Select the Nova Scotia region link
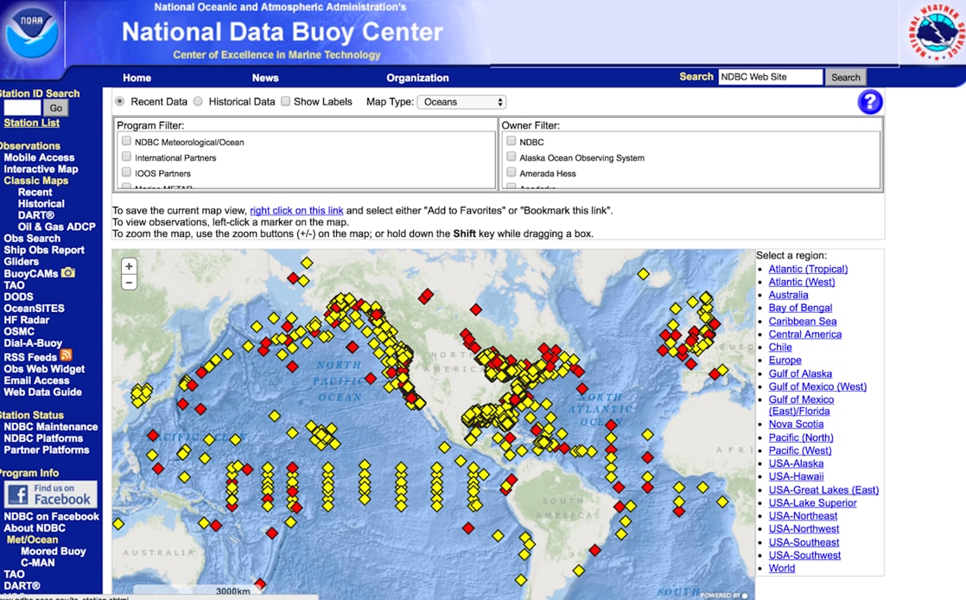966x600 pixels. 796,424
